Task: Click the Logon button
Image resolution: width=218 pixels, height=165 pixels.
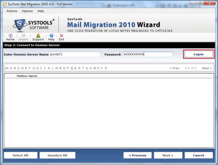Action: click(x=199, y=54)
